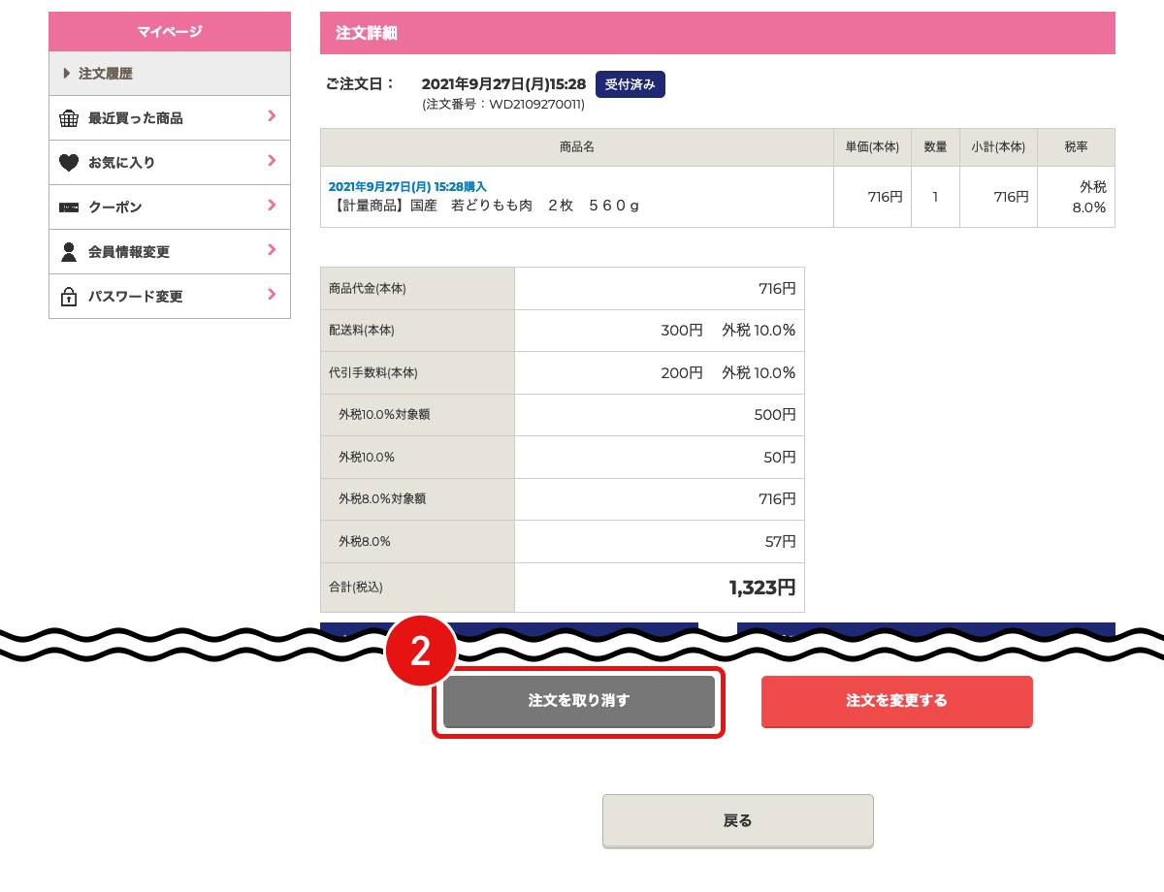Click the heart favorites icon

[69, 163]
